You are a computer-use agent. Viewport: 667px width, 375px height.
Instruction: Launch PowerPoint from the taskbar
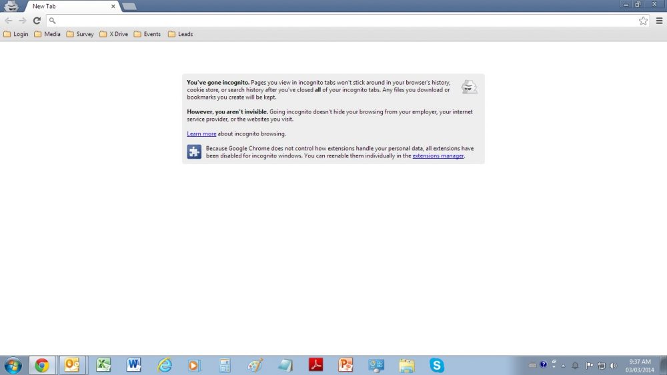346,365
